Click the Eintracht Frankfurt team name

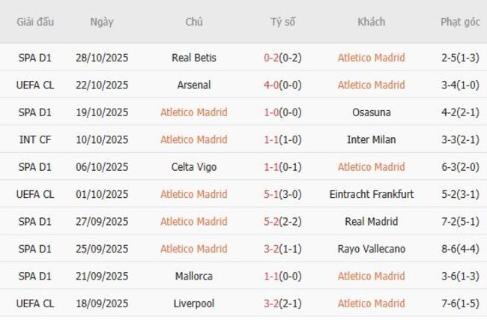tap(371, 194)
